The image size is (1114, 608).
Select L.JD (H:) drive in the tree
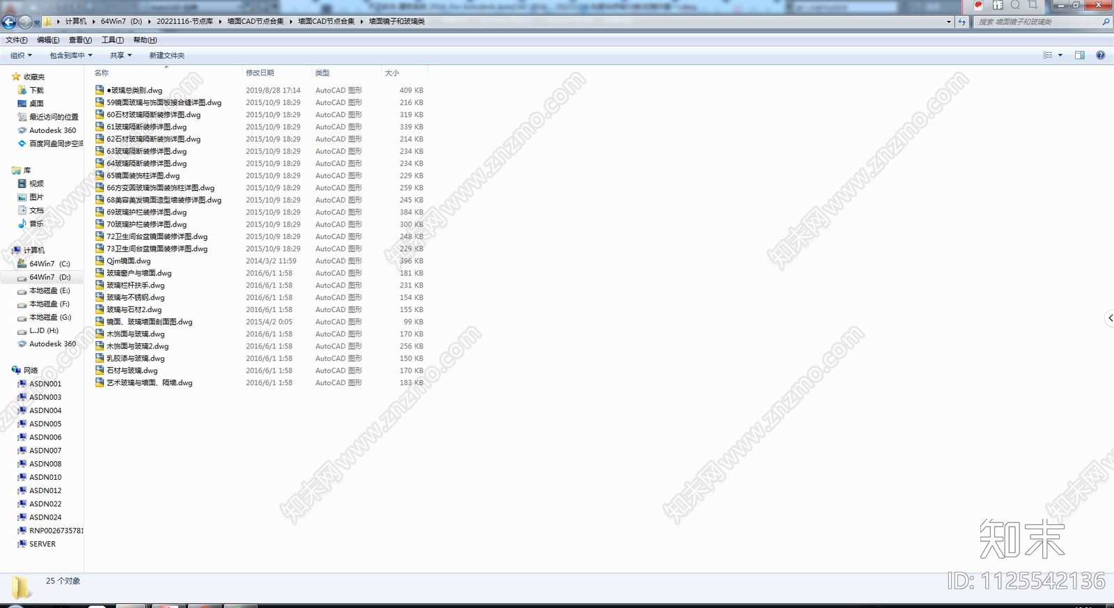click(43, 331)
